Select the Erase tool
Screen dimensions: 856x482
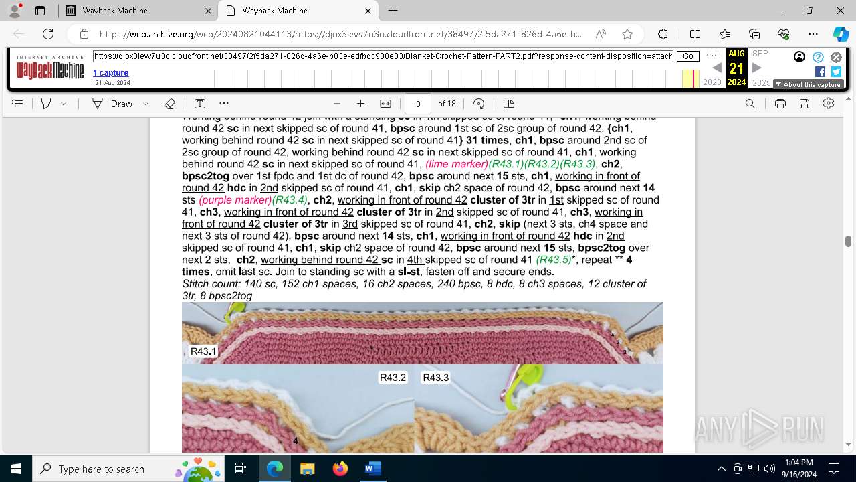coord(170,104)
